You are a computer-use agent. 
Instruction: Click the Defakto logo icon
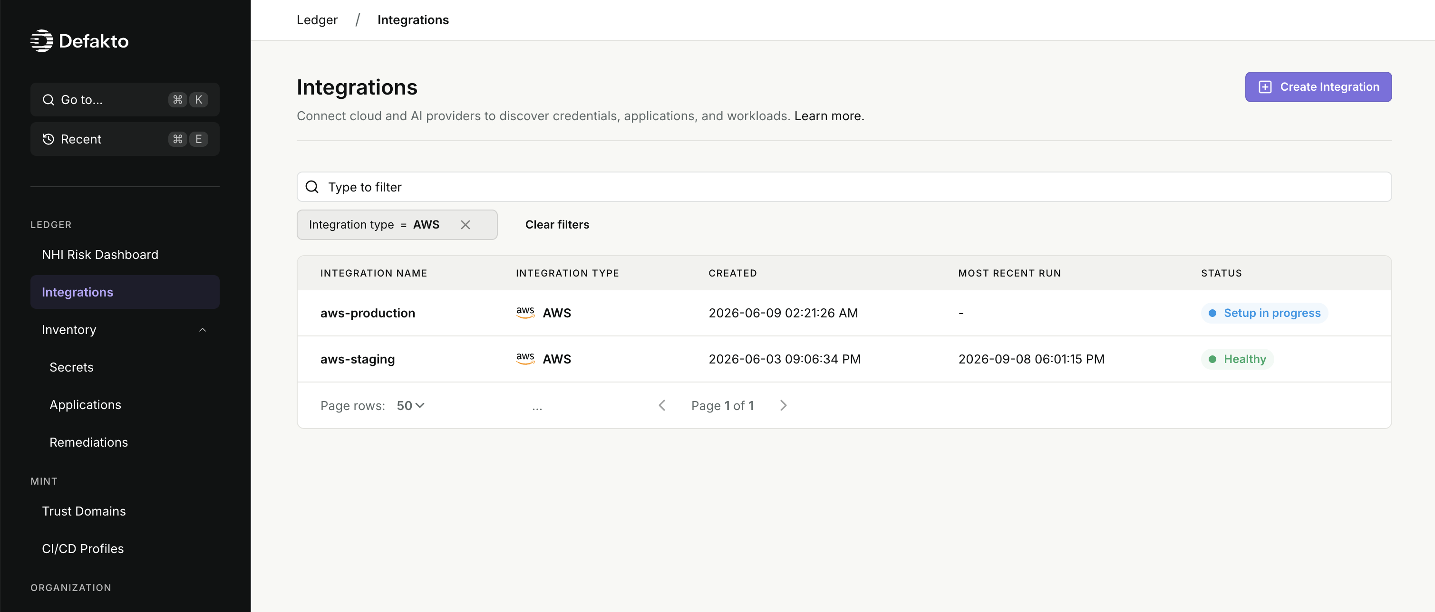coord(42,41)
